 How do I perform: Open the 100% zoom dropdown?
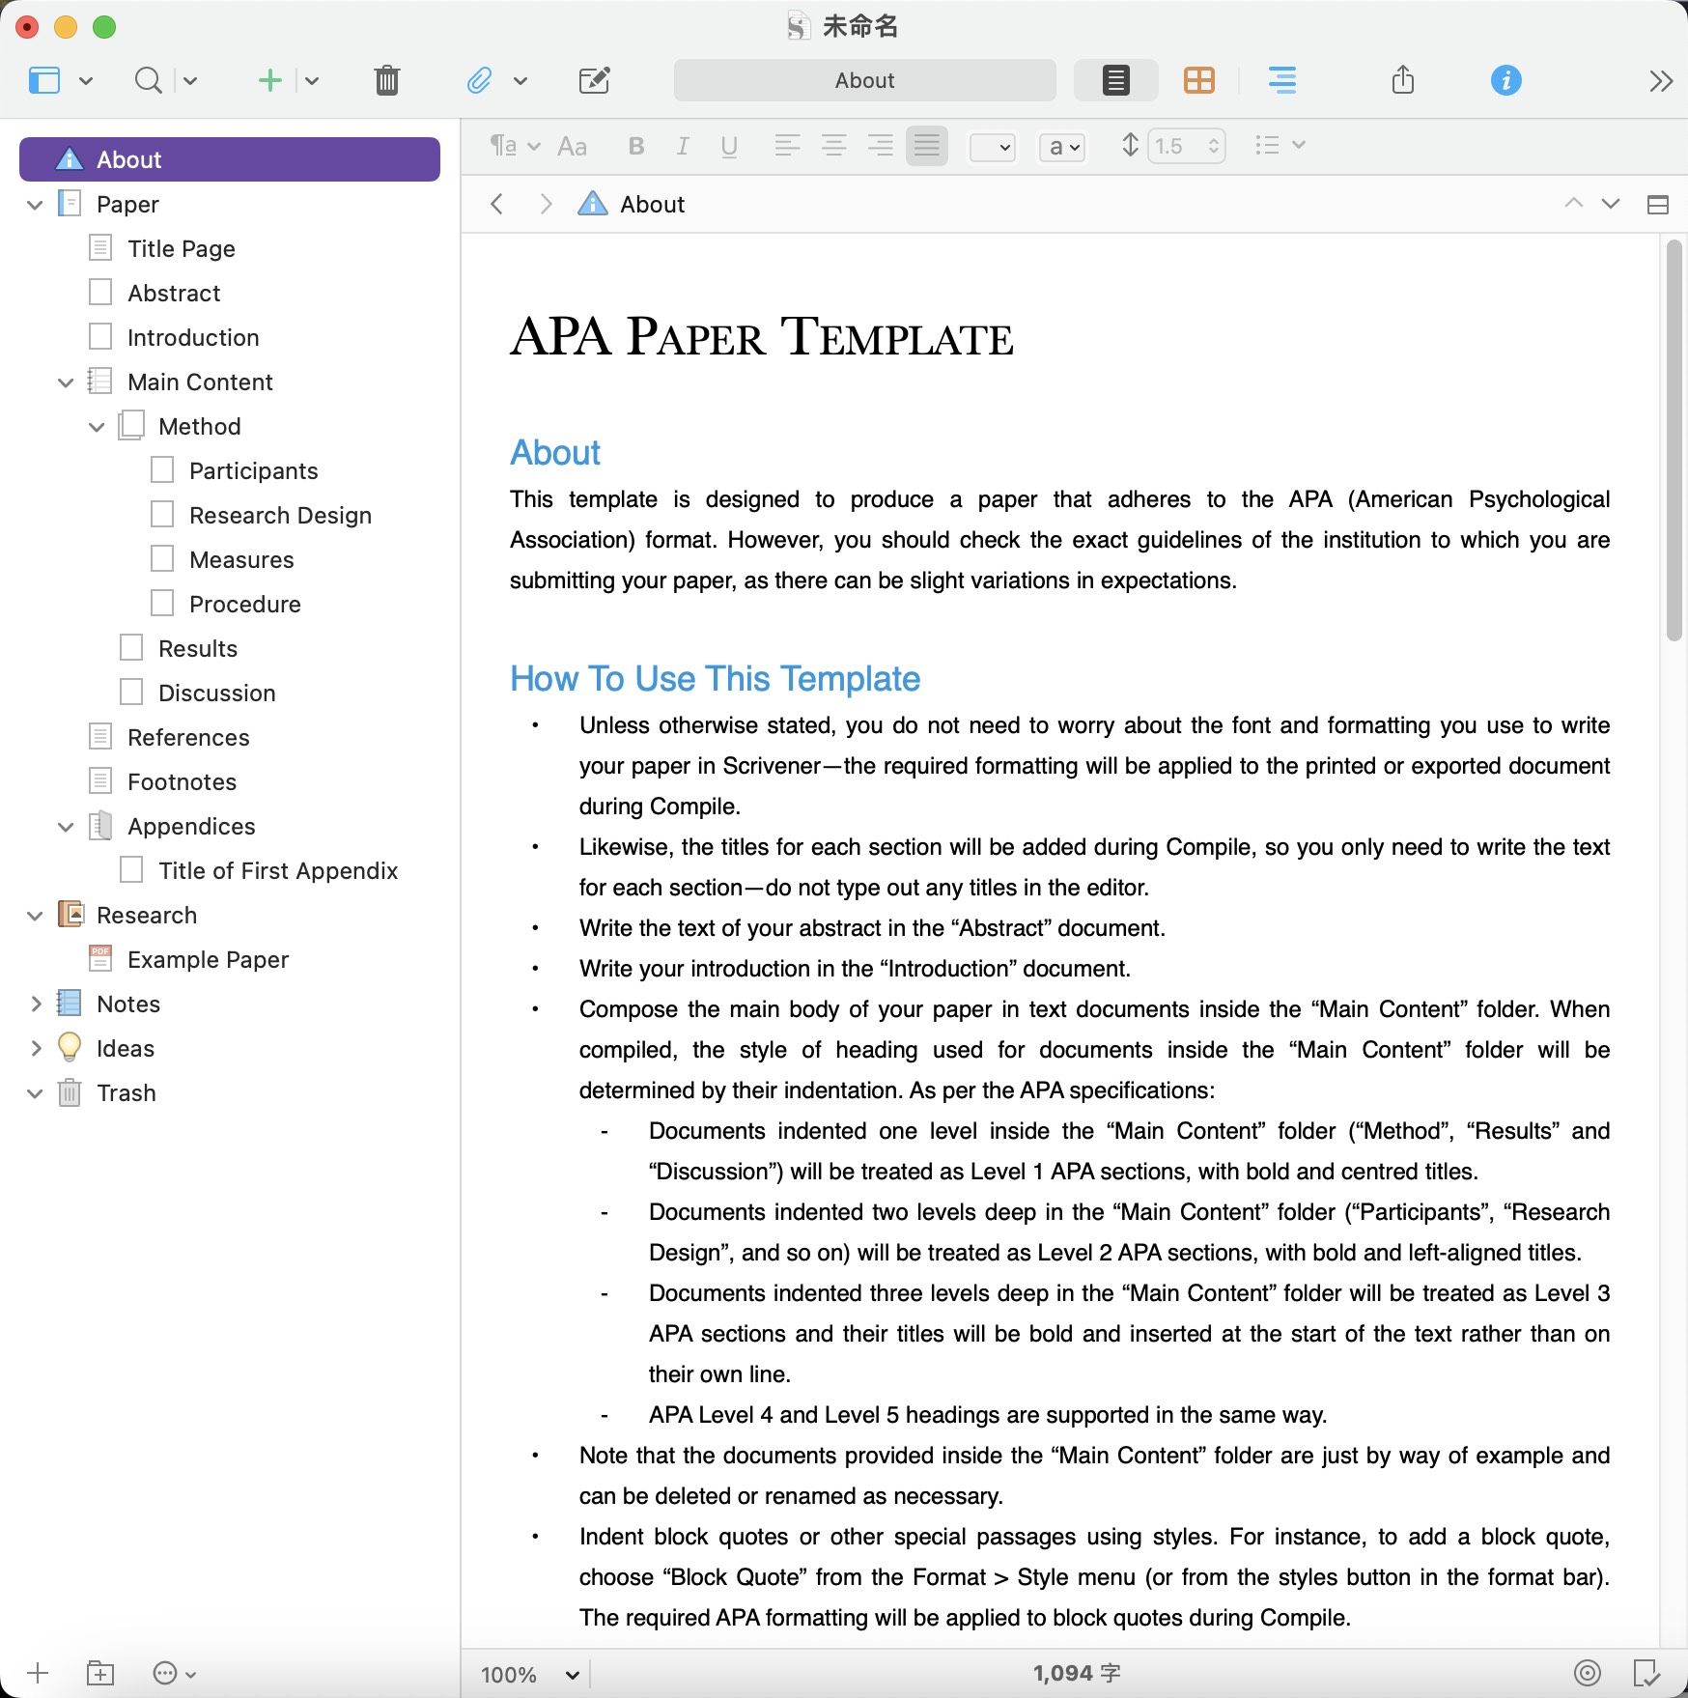530,1674
